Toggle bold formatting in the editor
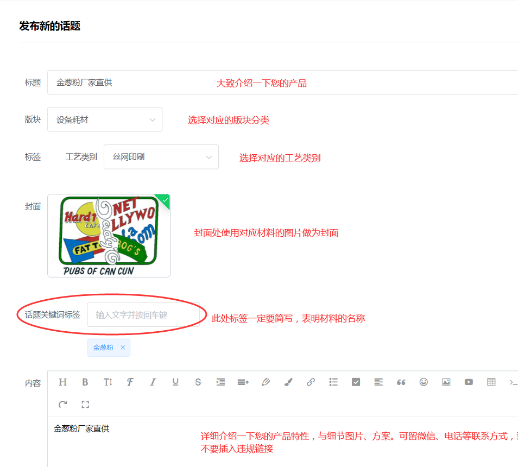 point(85,382)
